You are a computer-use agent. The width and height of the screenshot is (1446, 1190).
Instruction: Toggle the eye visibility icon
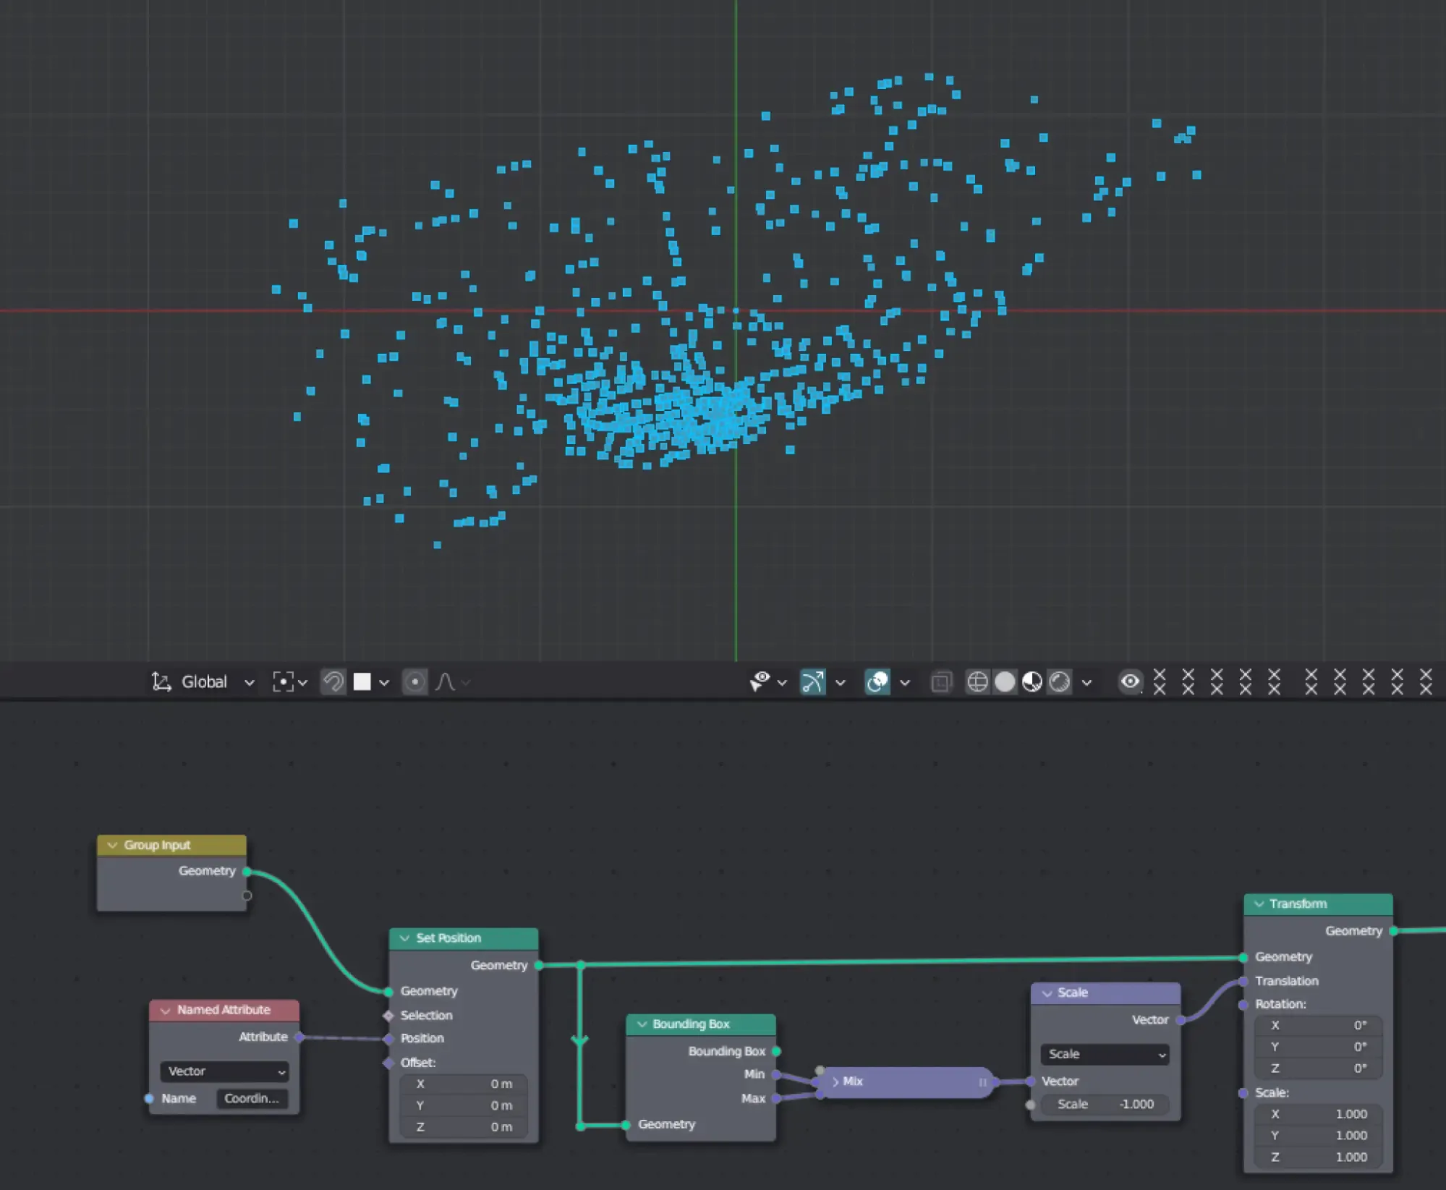click(1130, 681)
